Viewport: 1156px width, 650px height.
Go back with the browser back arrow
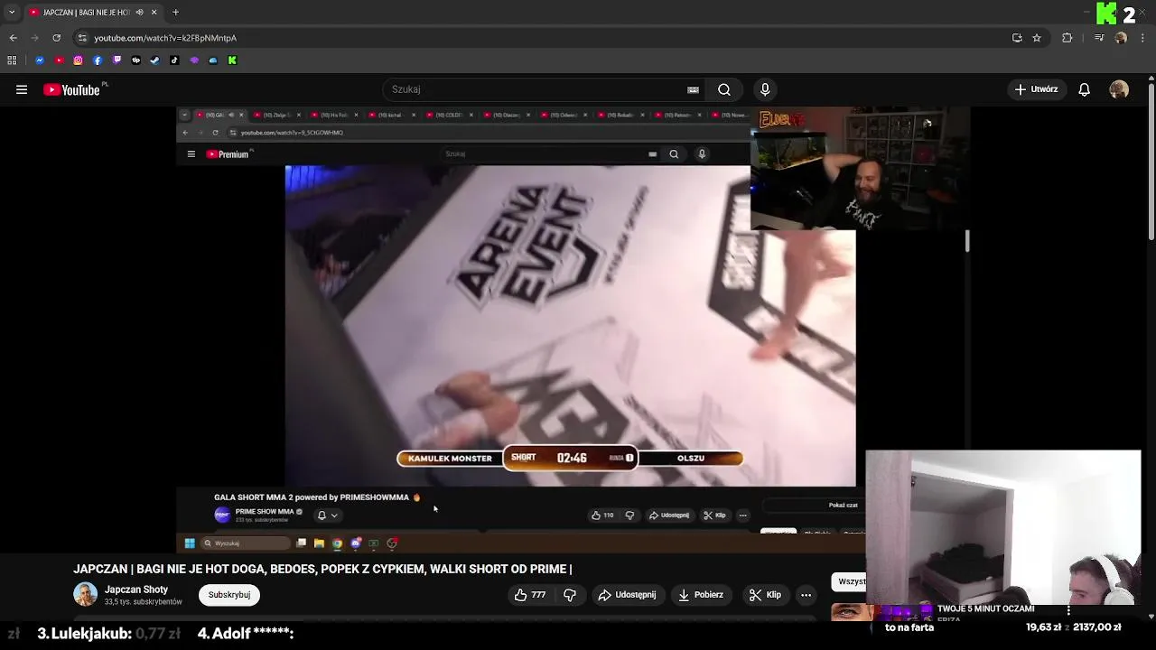(13, 38)
